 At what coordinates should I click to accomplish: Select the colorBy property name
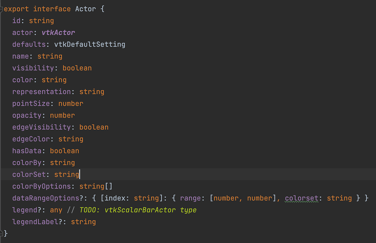pos(27,162)
